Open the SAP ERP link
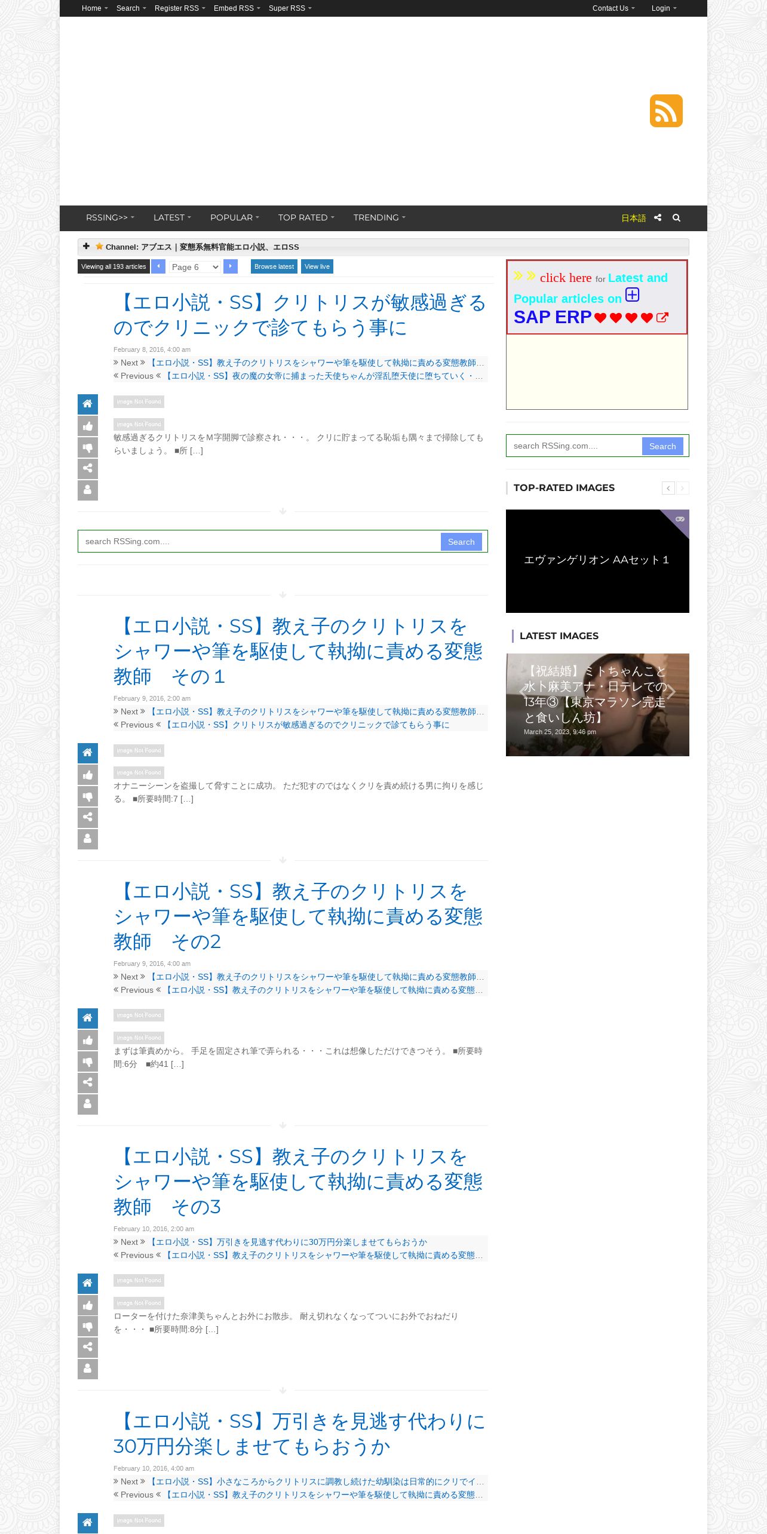This screenshot has height=1534, width=767. click(553, 317)
